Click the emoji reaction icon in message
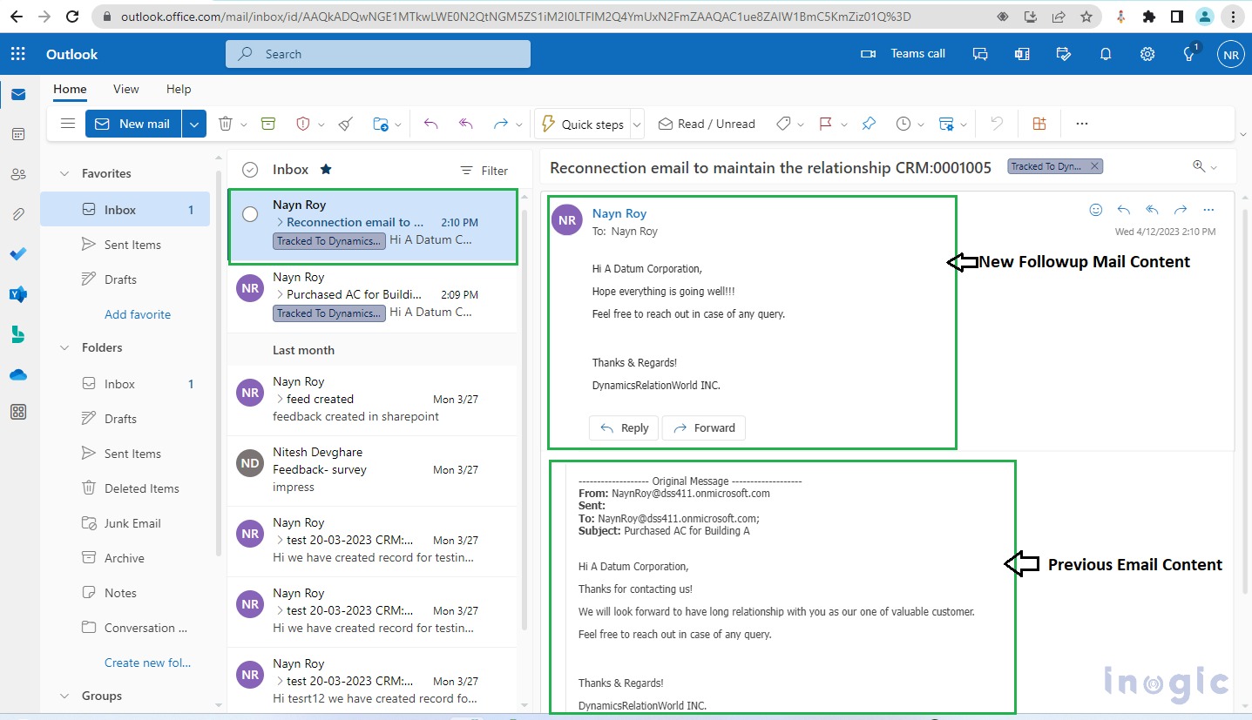 pyautogui.click(x=1096, y=210)
